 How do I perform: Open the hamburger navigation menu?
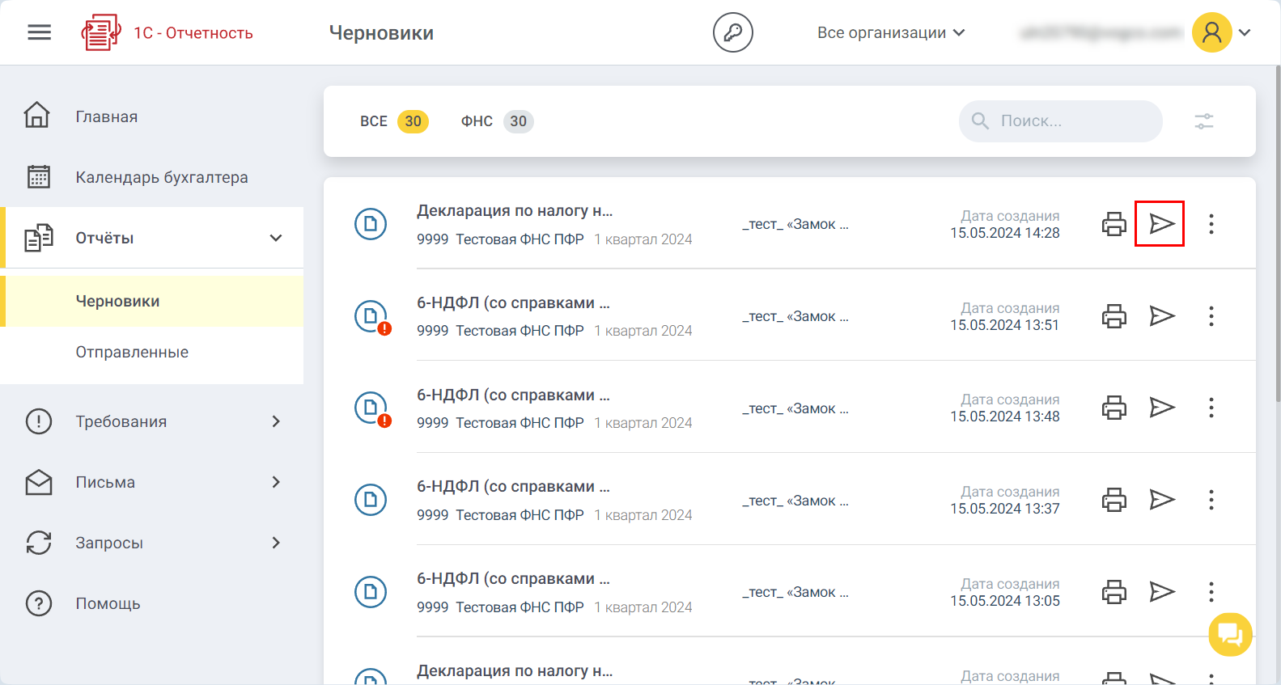(x=39, y=32)
